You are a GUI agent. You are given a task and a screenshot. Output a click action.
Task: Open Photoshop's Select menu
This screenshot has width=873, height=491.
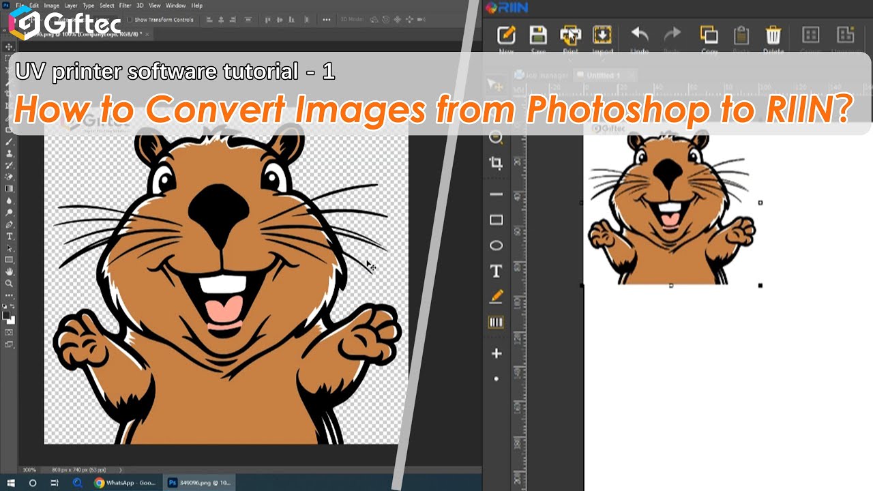(107, 5)
